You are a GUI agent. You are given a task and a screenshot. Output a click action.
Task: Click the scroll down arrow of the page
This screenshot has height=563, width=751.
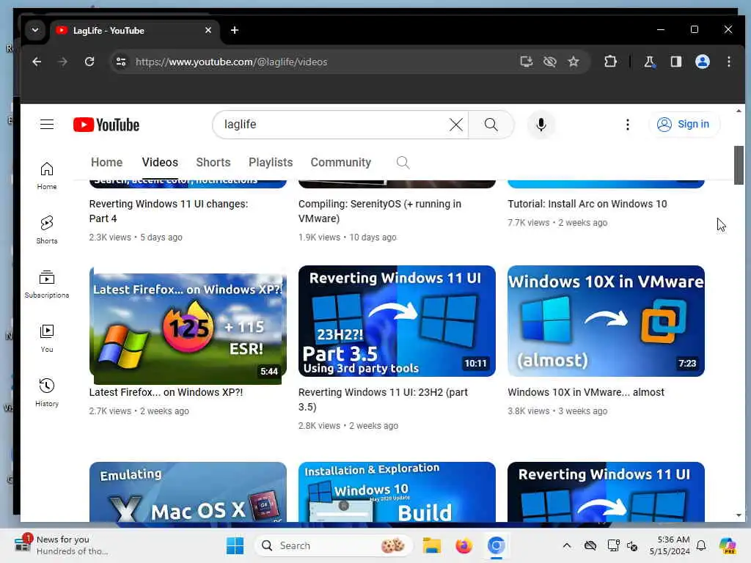pyautogui.click(x=739, y=515)
